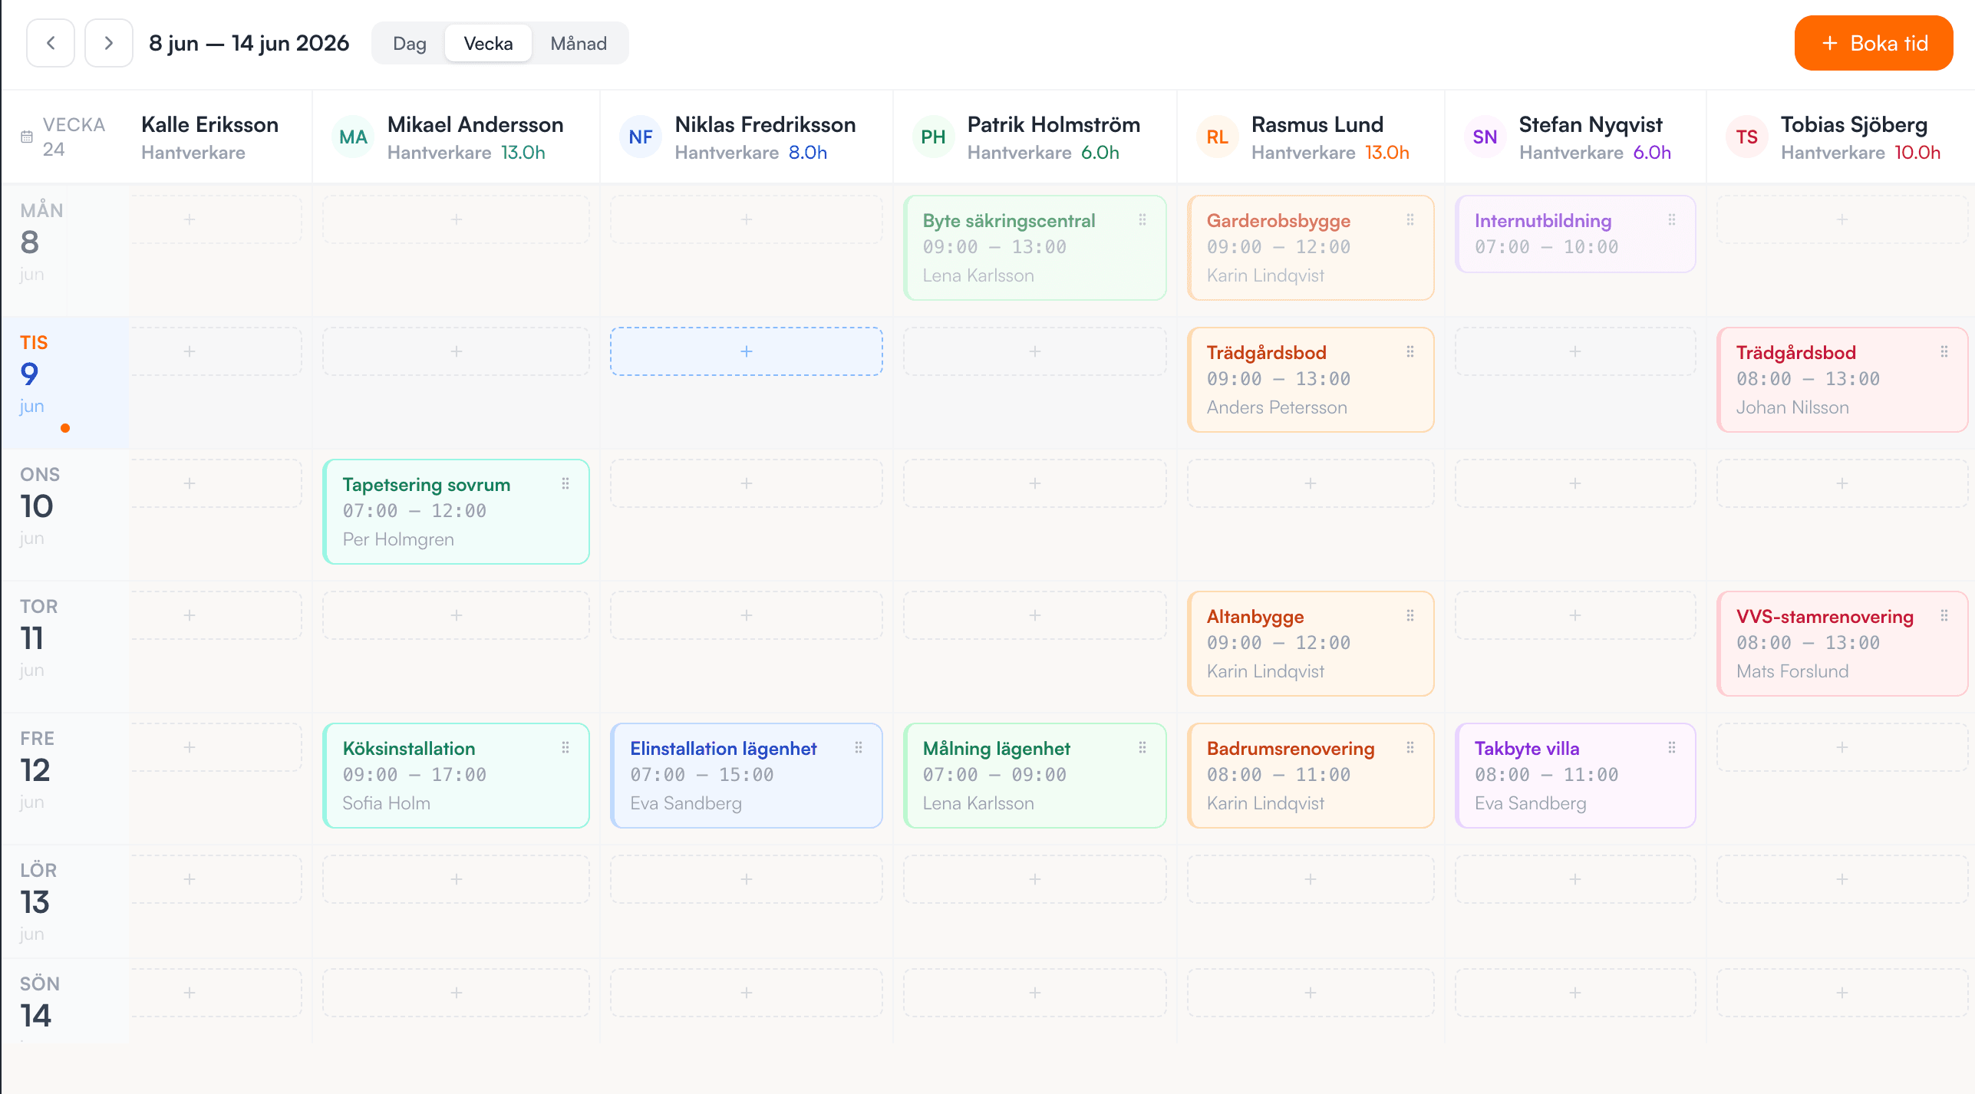Click the MA avatar of Mikael Andersson
This screenshot has width=1975, height=1094.
point(353,137)
